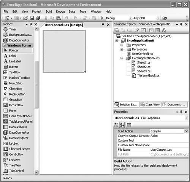This screenshot has height=182, width=190.
Task: Toggle auto-hide pin on Toolbox panel
Action: [31, 24]
